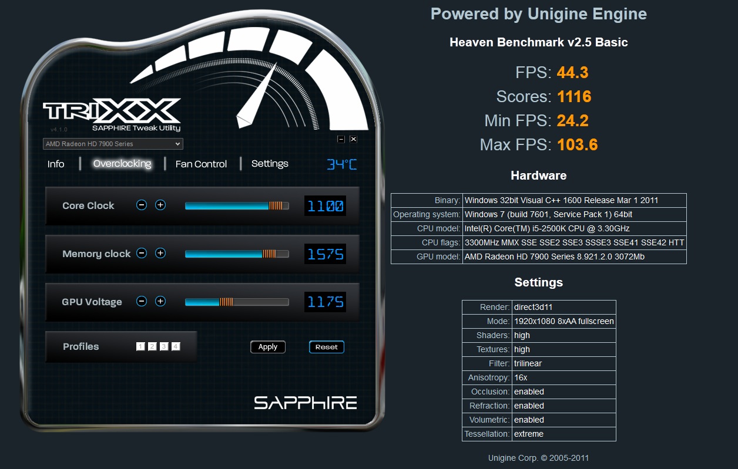Click the Render direct3d11 cell
The image size is (738, 469).
point(563,307)
